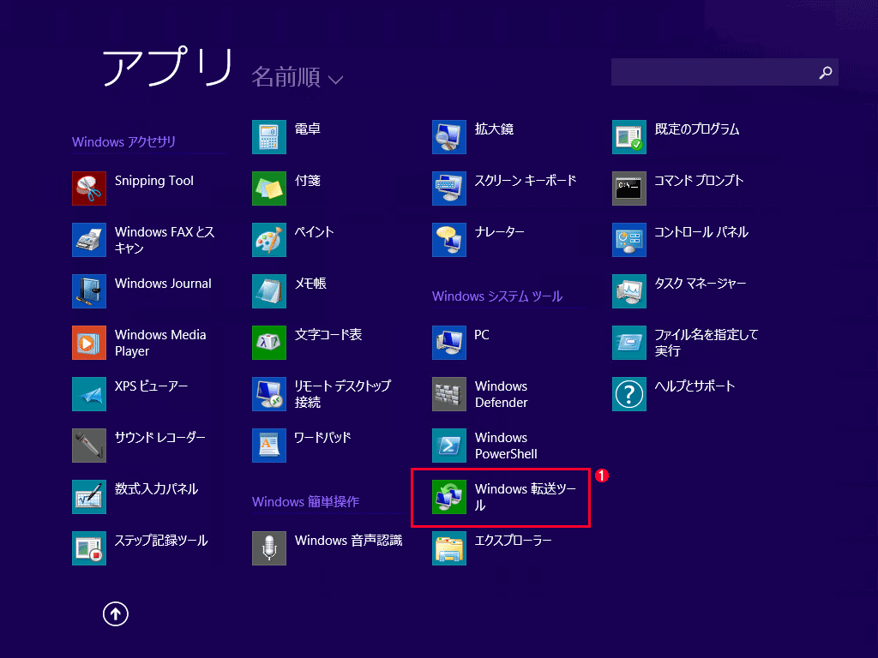Click the up arrow to return to Start

point(116,613)
